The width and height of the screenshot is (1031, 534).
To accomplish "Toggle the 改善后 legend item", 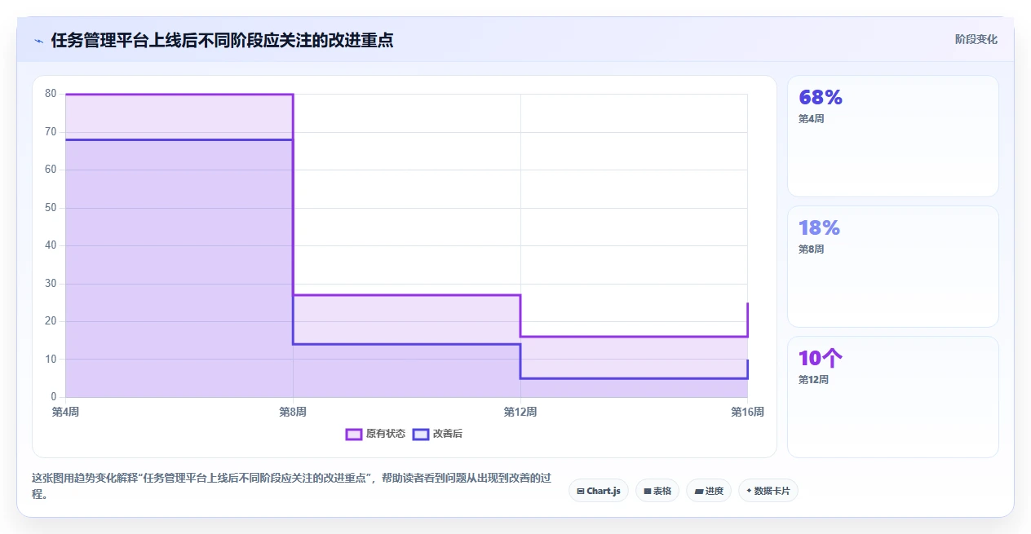I will coord(437,434).
